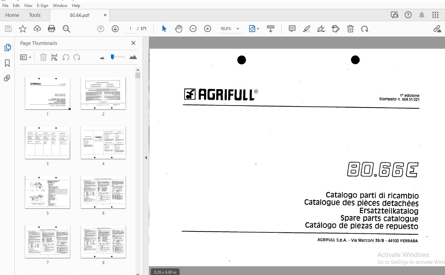
Task: Open Attachments paperclip panel
Action: tap(8, 78)
